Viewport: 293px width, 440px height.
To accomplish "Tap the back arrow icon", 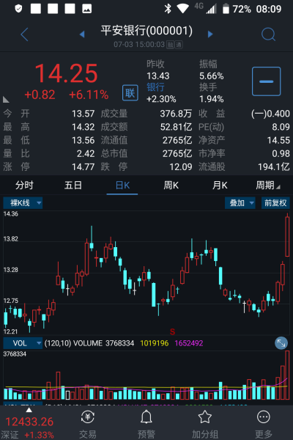I will pyautogui.click(x=25, y=34).
